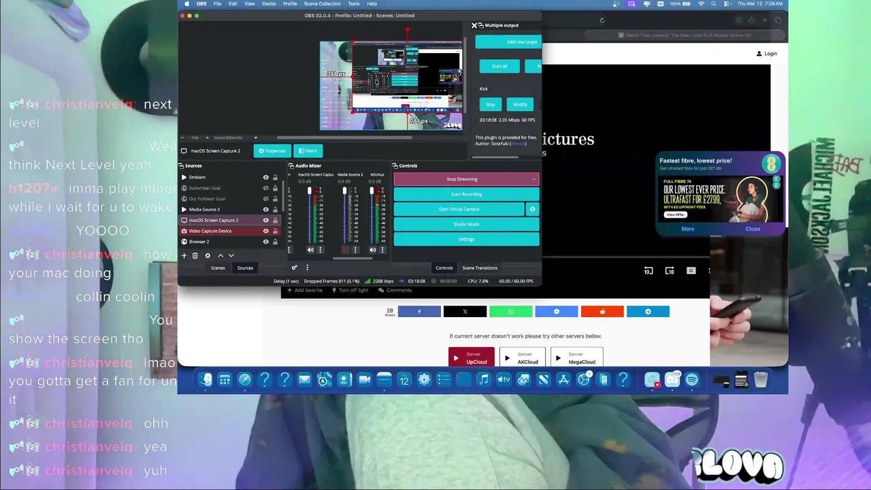
Task: Open the Docks menu
Action: click(269, 3)
